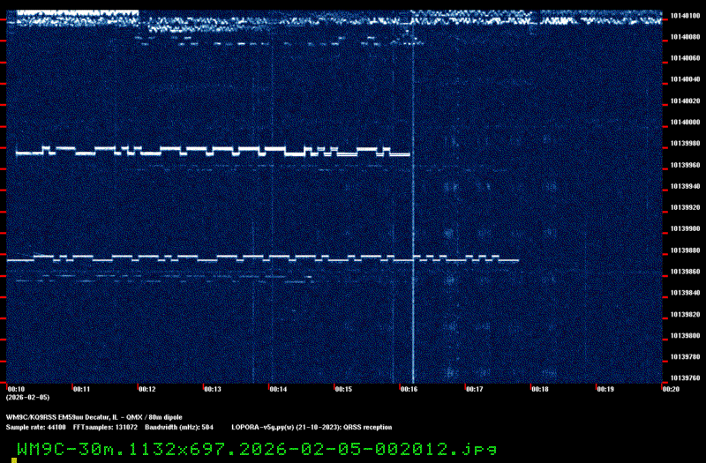Click the green WM9C-30m file name text
Viewport: 706px width, 463px height.
[257, 449]
